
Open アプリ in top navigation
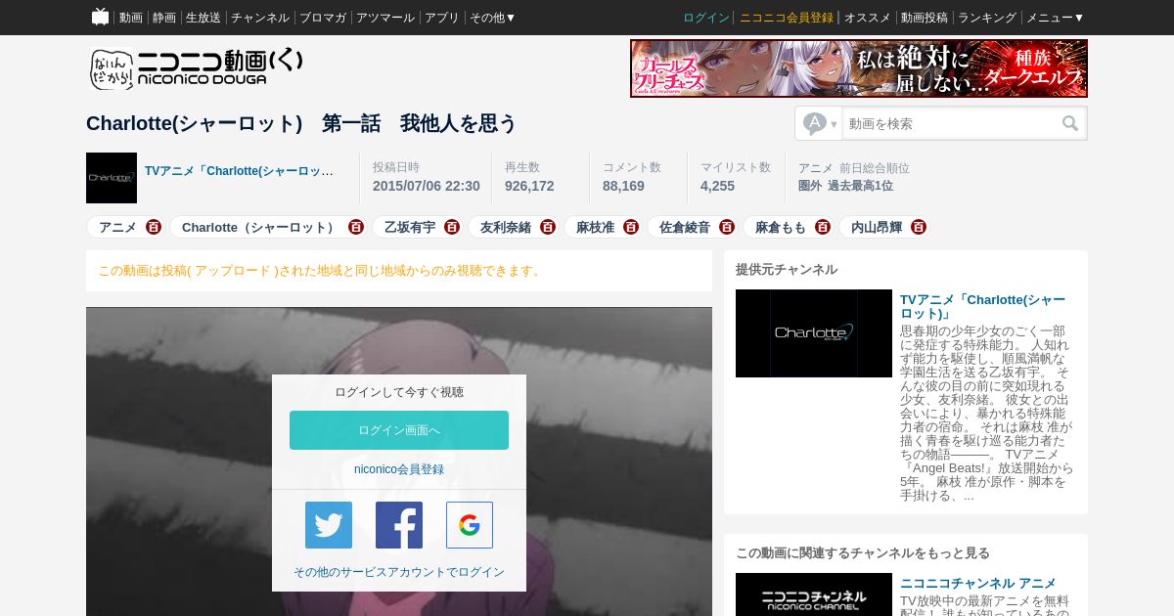point(442,18)
